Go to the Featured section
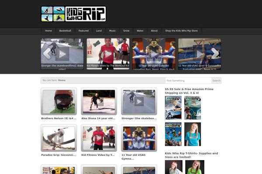 tap(83, 31)
